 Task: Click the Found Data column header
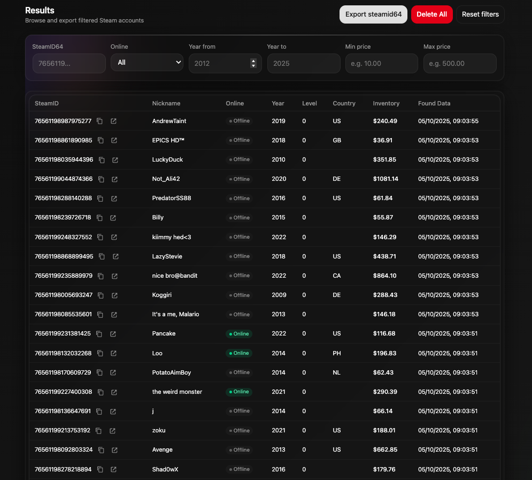[x=434, y=103]
